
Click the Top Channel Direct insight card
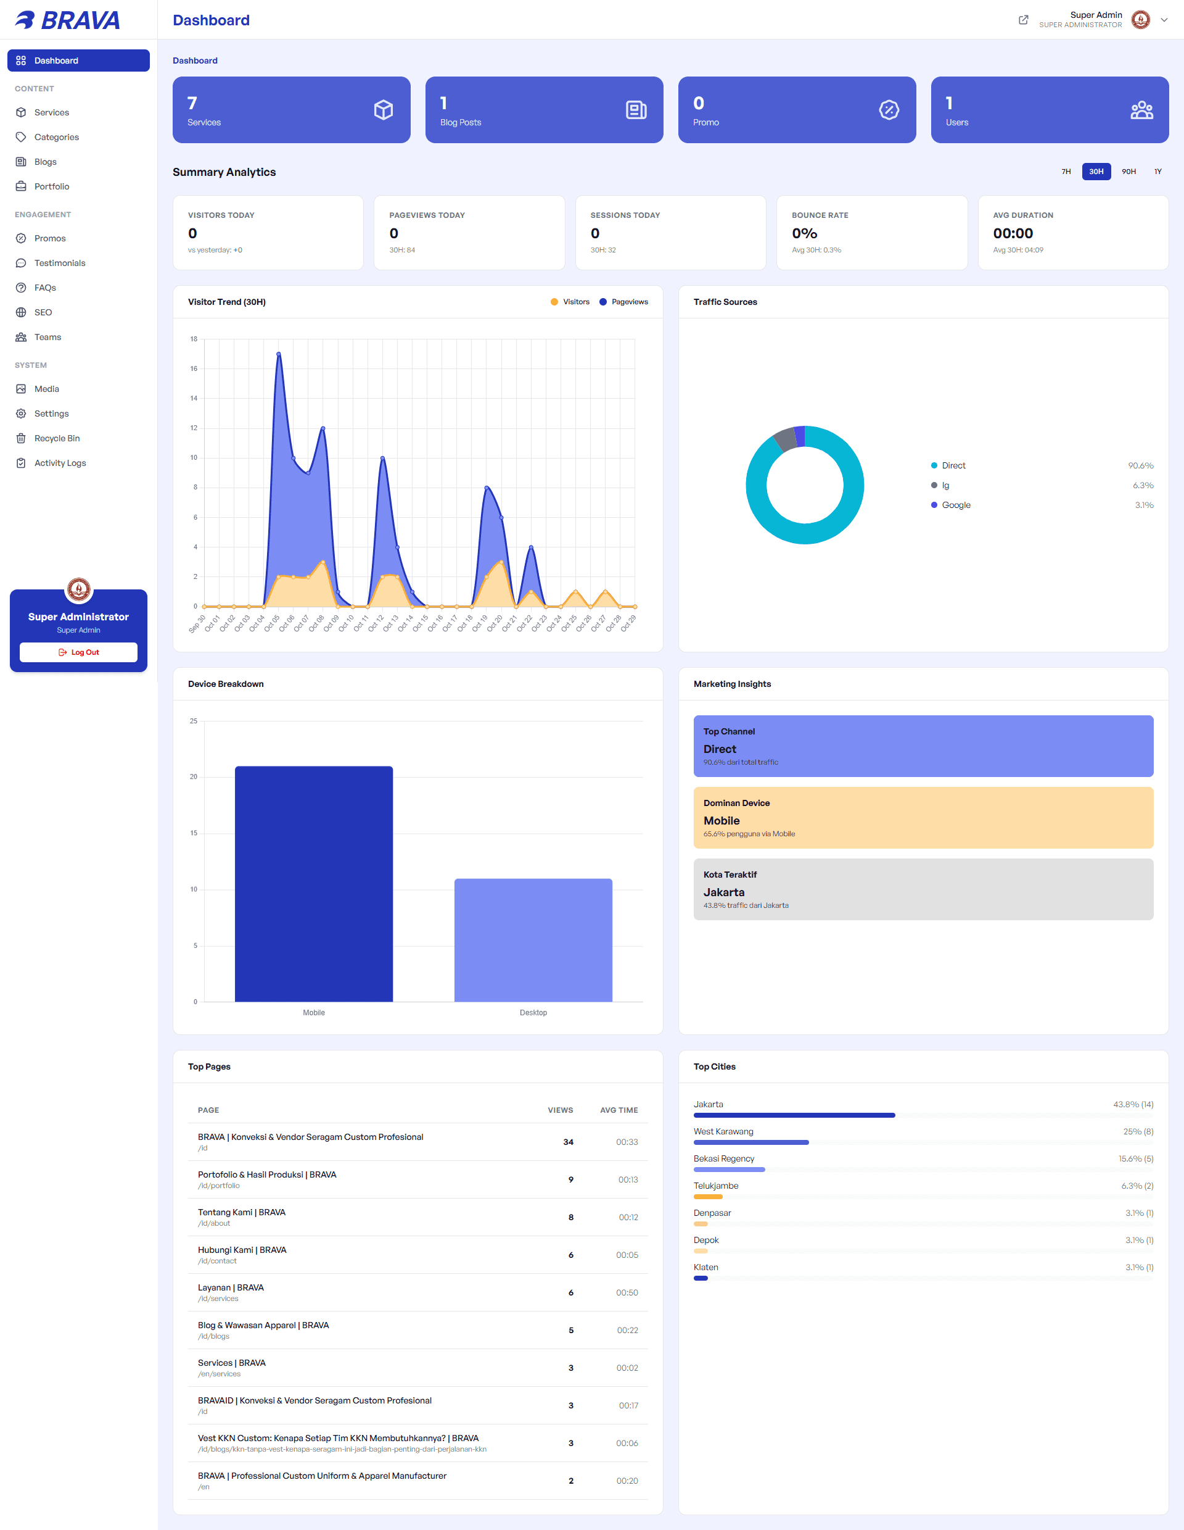coord(923,746)
